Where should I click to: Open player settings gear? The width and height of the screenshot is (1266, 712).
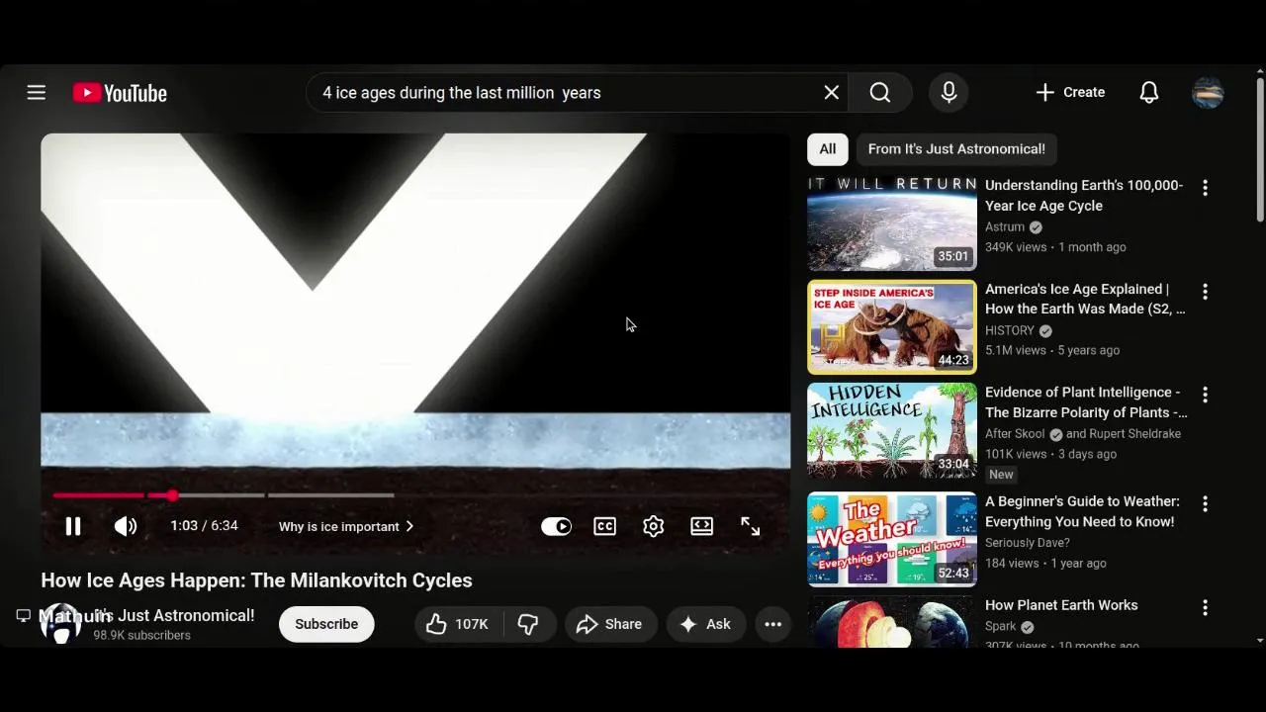pyautogui.click(x=653, y=526)
